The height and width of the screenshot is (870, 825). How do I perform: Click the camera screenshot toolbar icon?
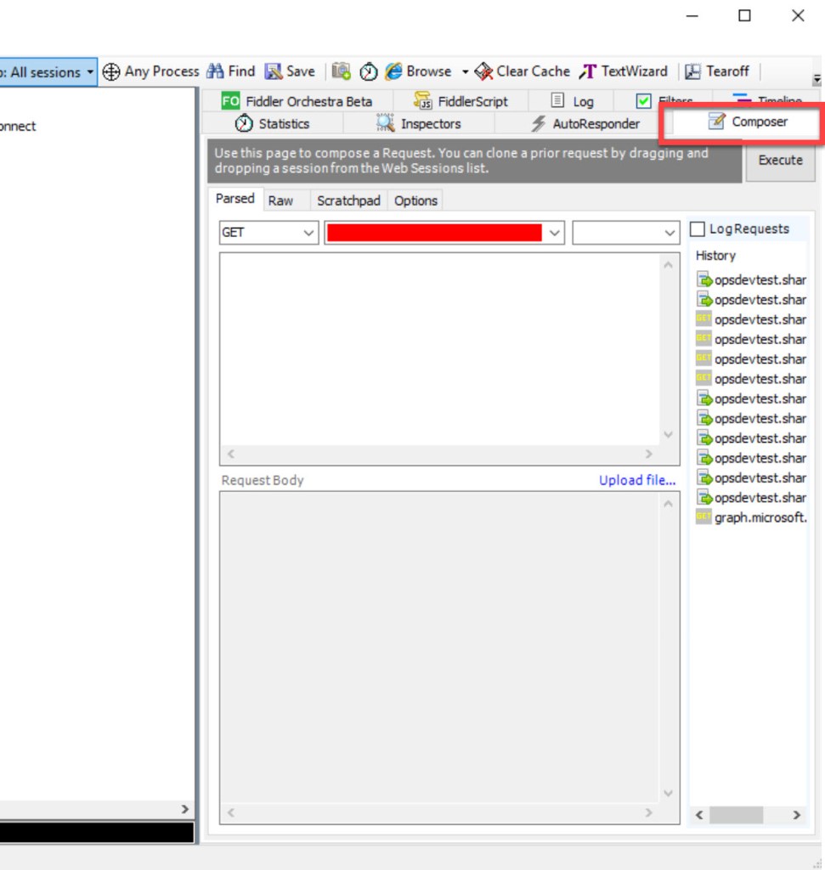coord(342,72)
